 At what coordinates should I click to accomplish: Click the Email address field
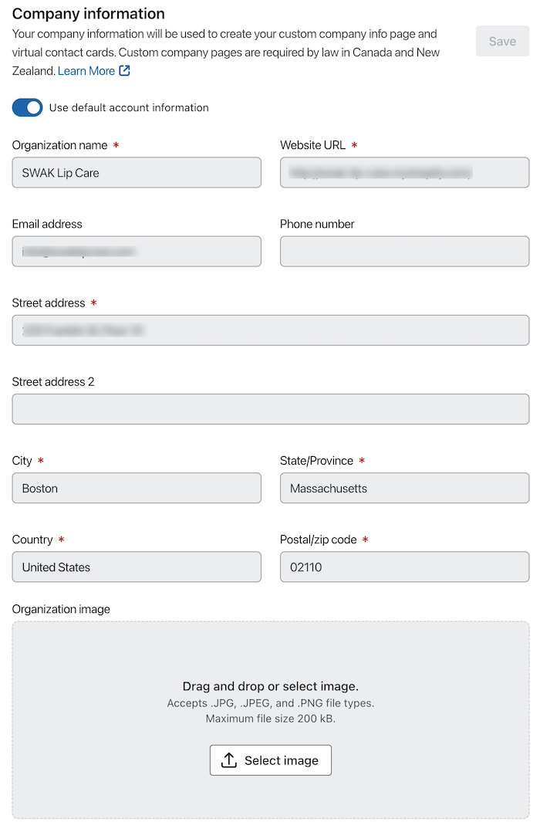[x=136, y=251]
